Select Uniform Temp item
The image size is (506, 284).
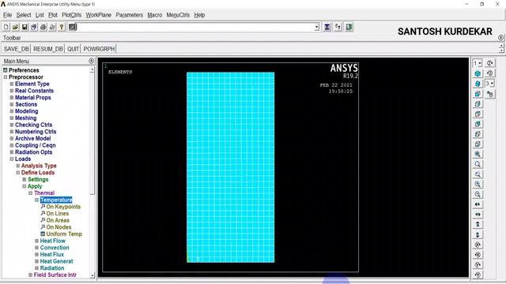[64, 234]
